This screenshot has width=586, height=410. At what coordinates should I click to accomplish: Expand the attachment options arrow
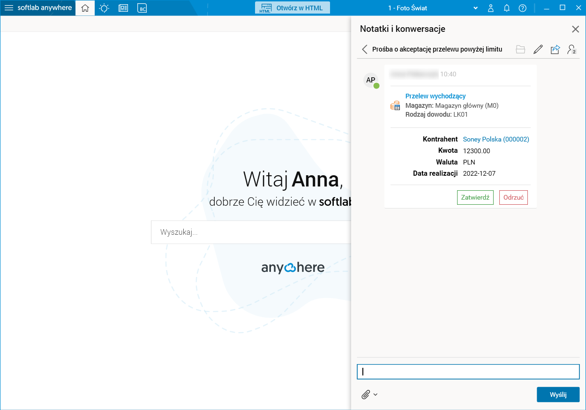[376, 395]
